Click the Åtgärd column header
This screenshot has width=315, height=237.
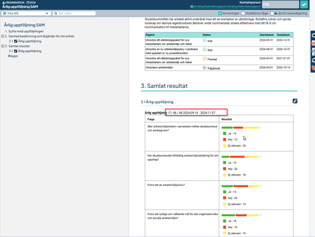pyautogui.click(x=150, y=35)
